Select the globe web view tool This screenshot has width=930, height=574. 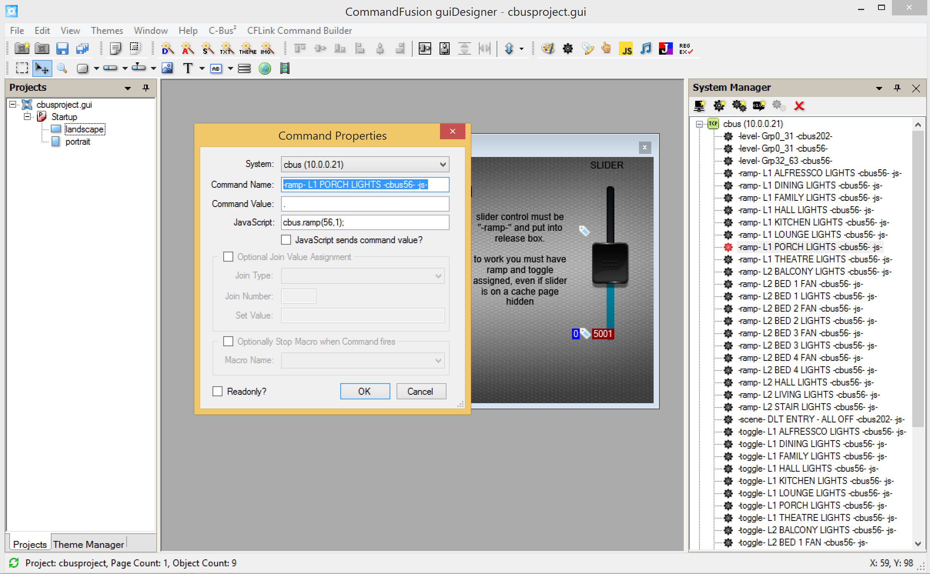[265, 69]
